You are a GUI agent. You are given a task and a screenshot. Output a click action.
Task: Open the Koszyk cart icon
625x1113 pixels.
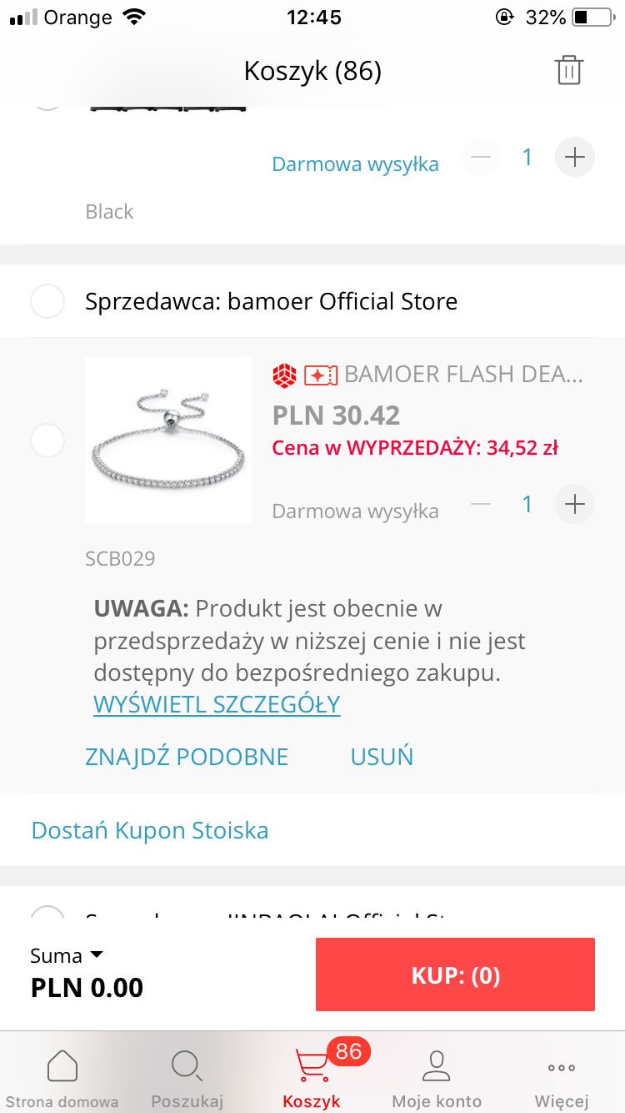pyautogui.click(x=312, y=1065)
